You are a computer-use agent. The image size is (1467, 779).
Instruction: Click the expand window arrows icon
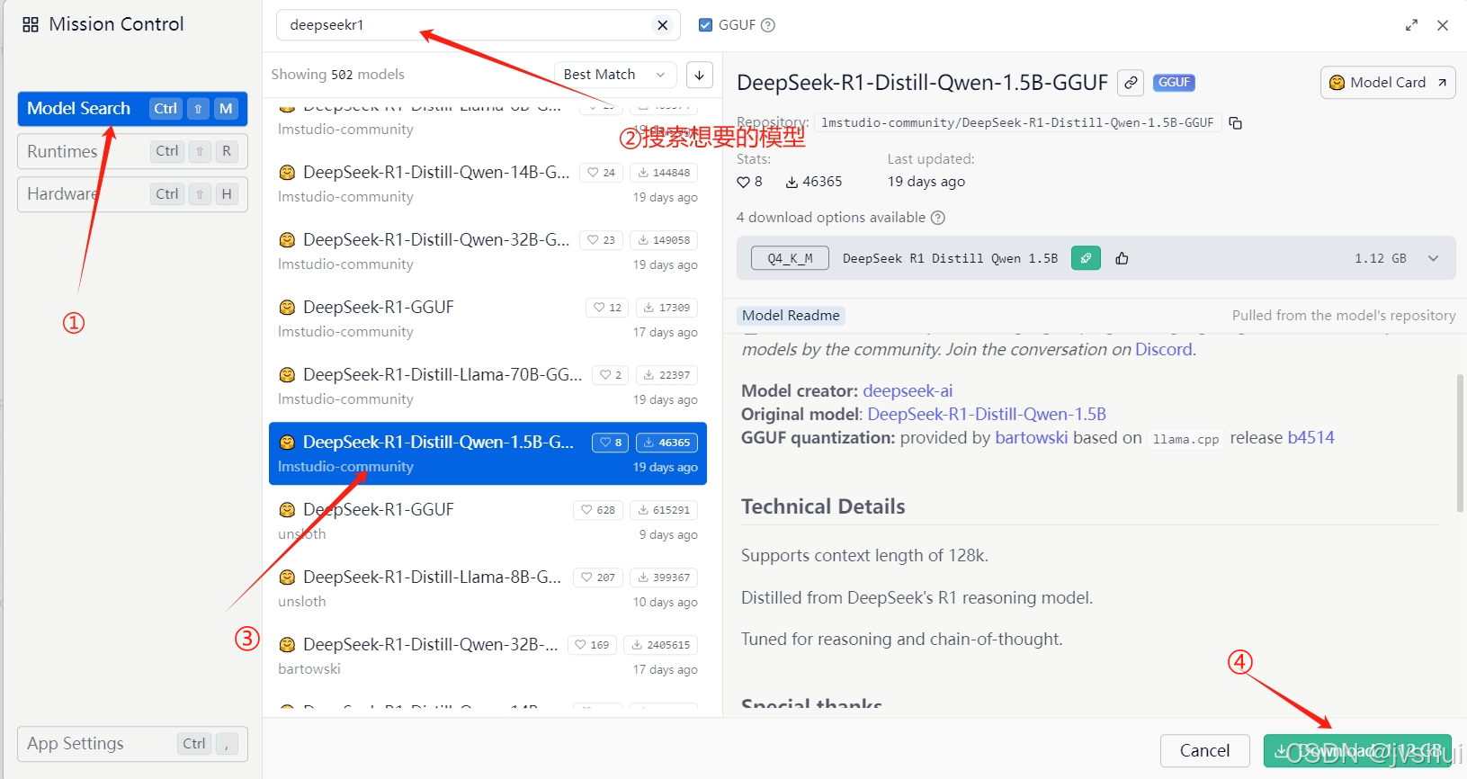pyautogui.click(x=1411, y=25)
